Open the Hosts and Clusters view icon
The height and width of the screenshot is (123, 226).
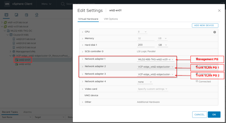click(6, 15)
